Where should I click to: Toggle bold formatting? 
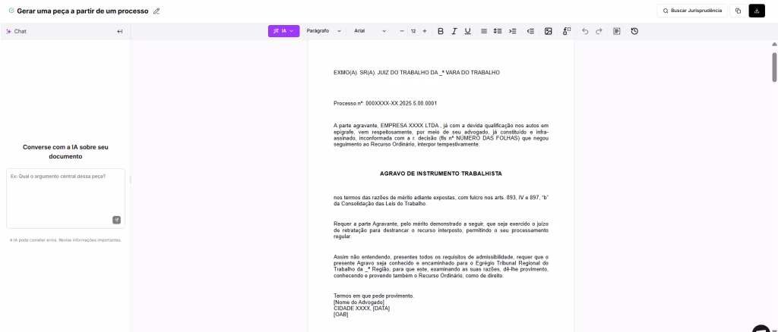441,31
